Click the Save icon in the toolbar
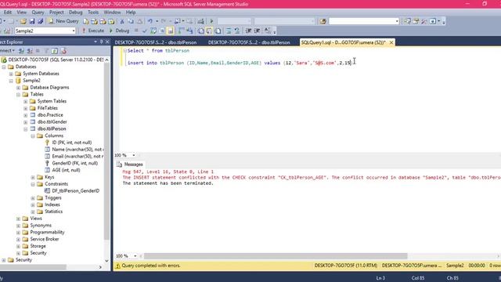This screenshot has width=501, height=282. coord(32,21)
